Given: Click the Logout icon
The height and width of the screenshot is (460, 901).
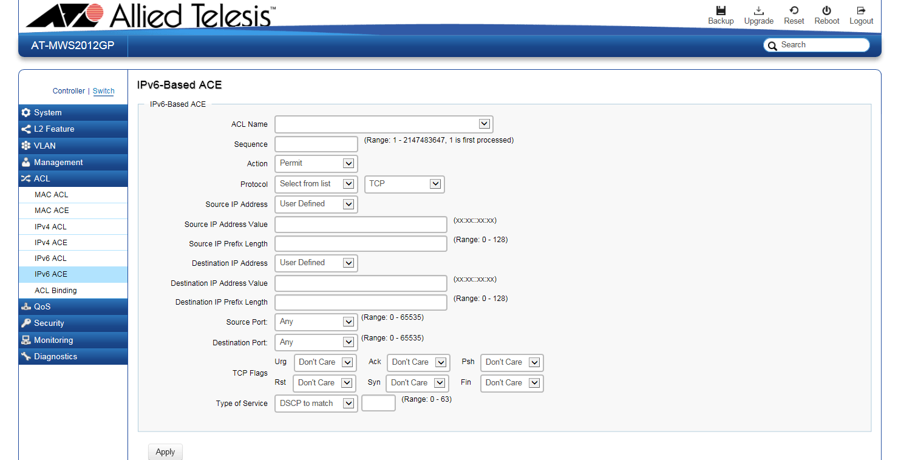Looking at the screenshot, I should click(861, 11).
